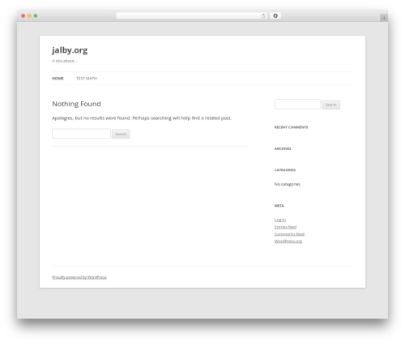Open a new tab with the plus button
Viewport: 405px width, 343px height.
[x=384, y=18]
